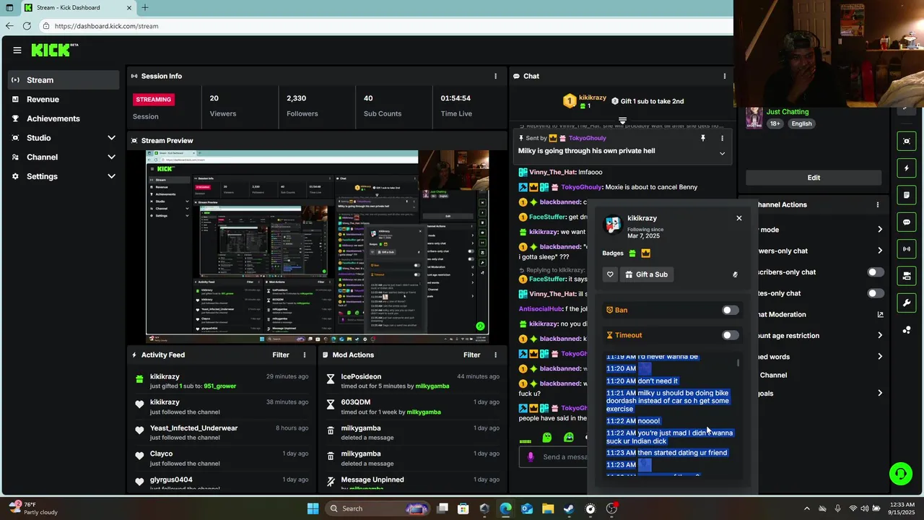Open green headset support button
The width and height of the screenshot is (924, 520).
pos(900,474)
